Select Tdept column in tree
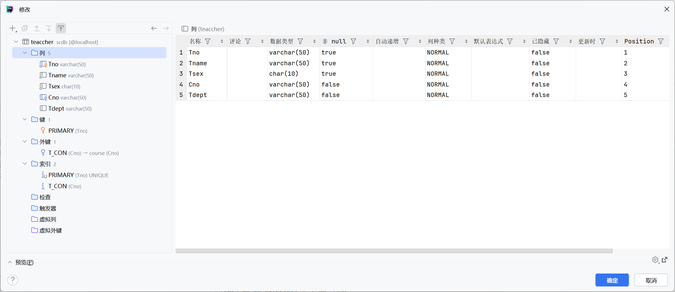The image size is (675, 292). pos(66,108)
